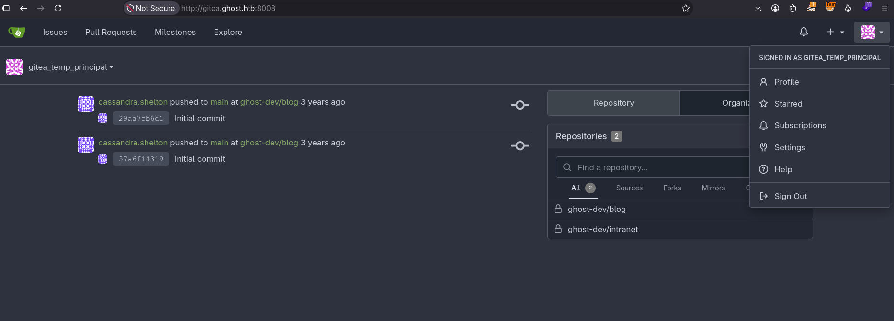Click the browser reload icon
894x321 pixels.
coord(58,8)
